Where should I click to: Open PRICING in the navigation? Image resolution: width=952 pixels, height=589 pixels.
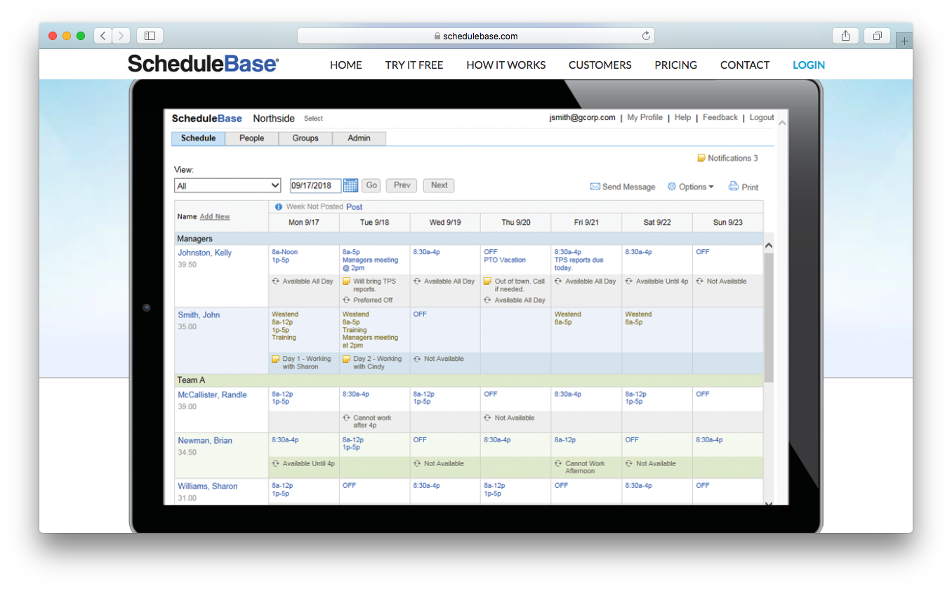point(676,65)
